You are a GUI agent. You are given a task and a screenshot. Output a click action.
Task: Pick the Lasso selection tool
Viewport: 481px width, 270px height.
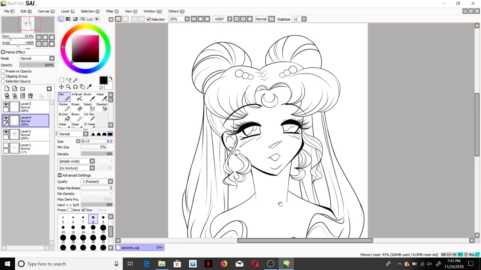tap(68, 80)
